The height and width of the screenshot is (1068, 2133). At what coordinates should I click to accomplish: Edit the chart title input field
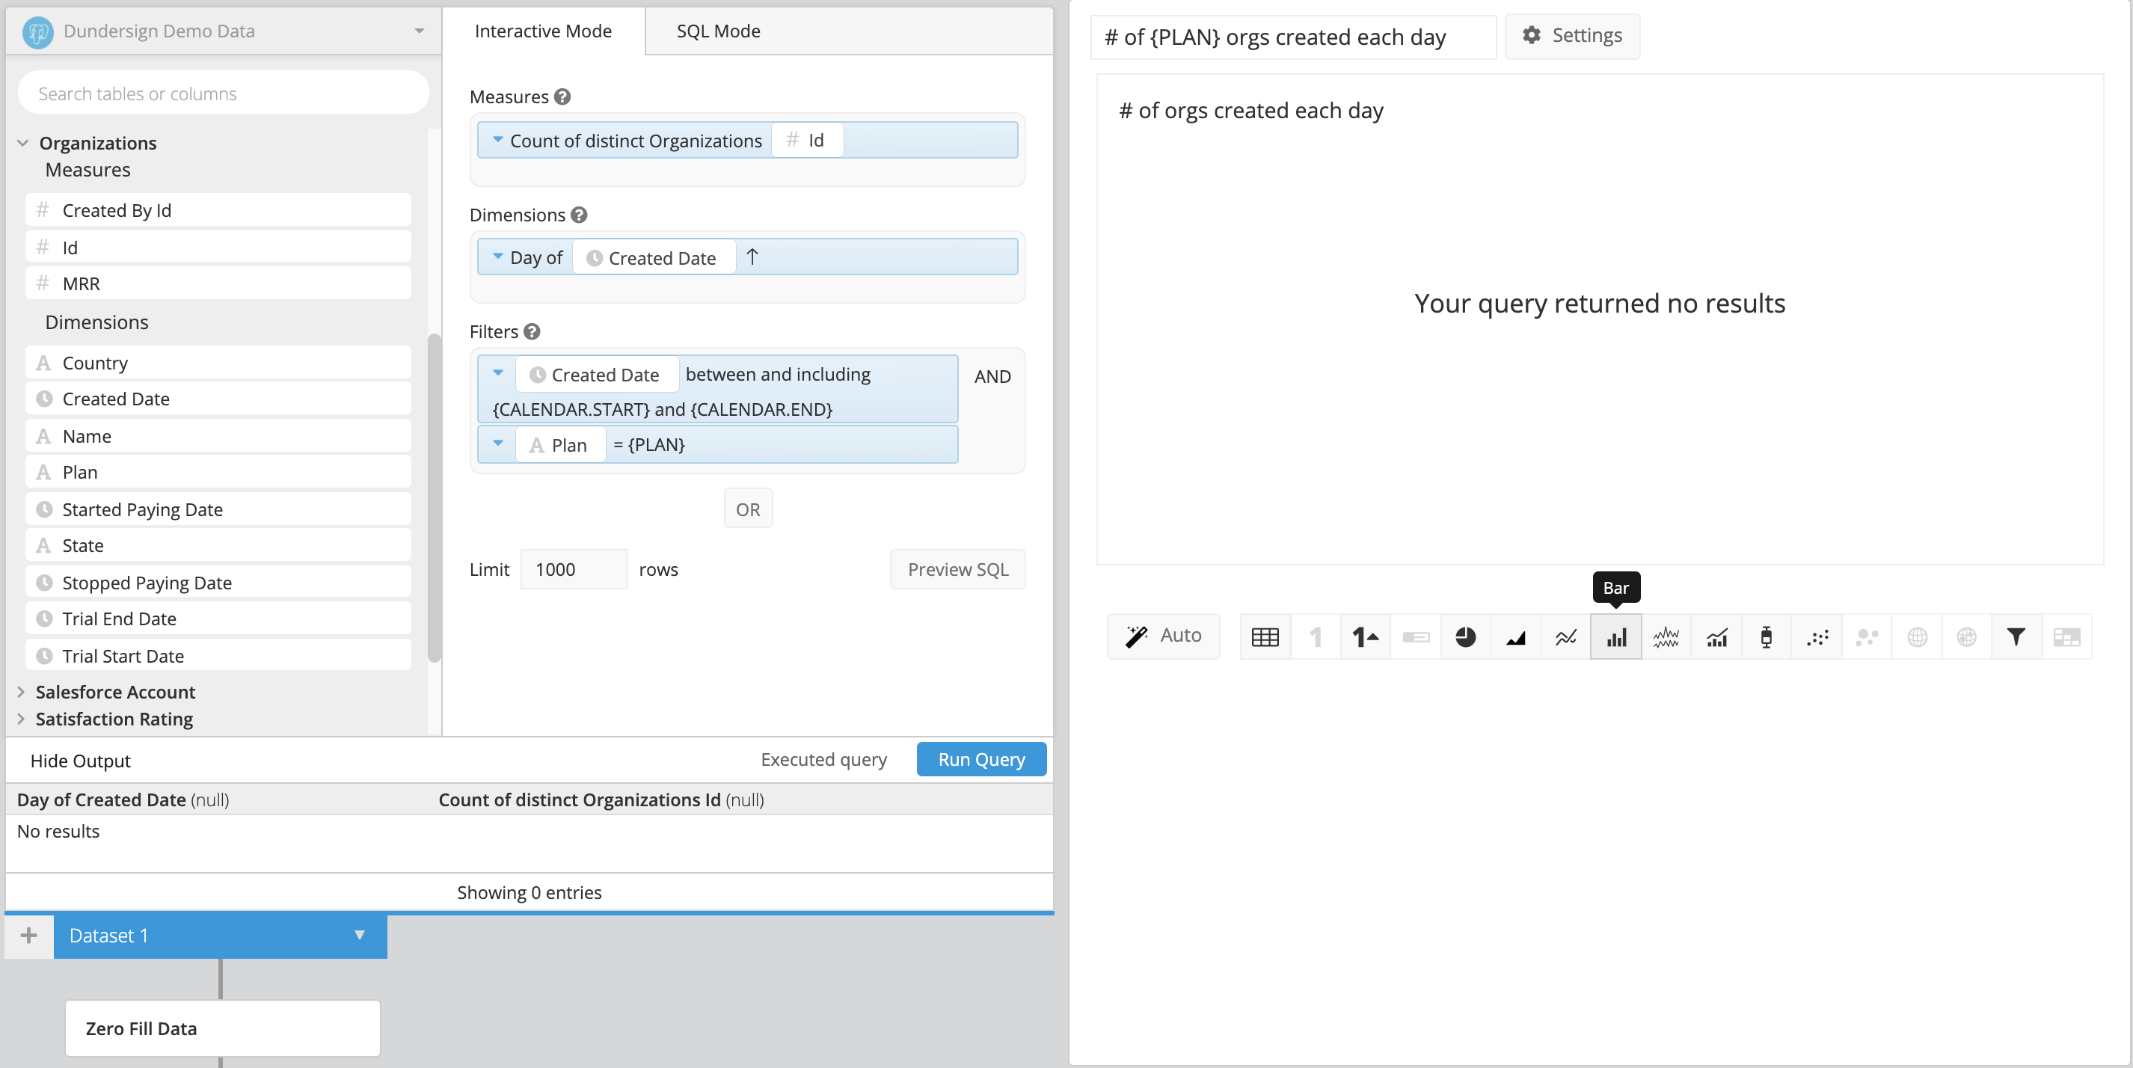(1292, 37)
